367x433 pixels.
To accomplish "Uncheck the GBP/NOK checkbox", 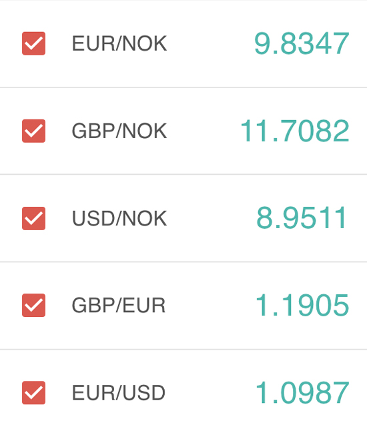I will (x=33, y=131).
